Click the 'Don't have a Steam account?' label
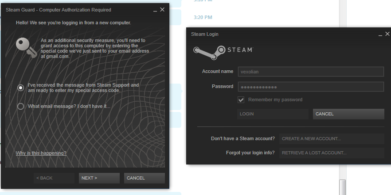This screenshot has height=195, width=391. pyautogui.click(x=243, y=138)
